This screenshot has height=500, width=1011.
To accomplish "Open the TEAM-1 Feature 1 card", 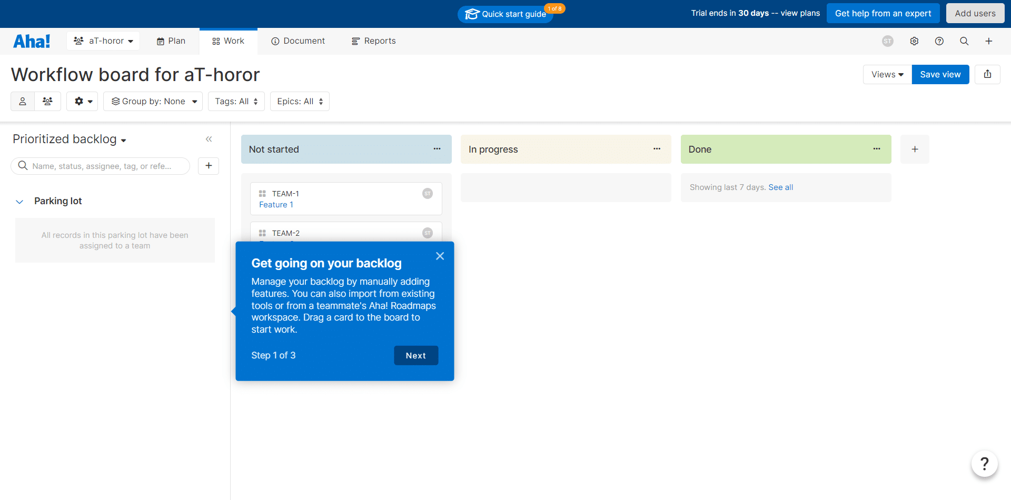I will (346, 199).
